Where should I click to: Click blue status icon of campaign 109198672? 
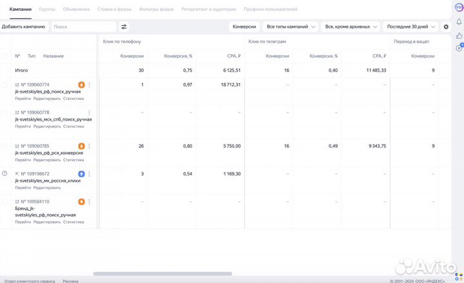(82, 174)
